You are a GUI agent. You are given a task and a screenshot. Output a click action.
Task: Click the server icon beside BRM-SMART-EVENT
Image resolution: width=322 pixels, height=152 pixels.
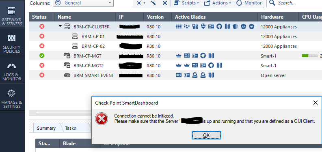point(67,75)
